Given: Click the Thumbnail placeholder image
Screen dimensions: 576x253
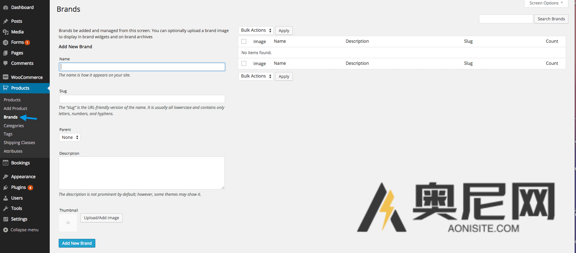Looking at the screenshot, I should tap(68, 223).
